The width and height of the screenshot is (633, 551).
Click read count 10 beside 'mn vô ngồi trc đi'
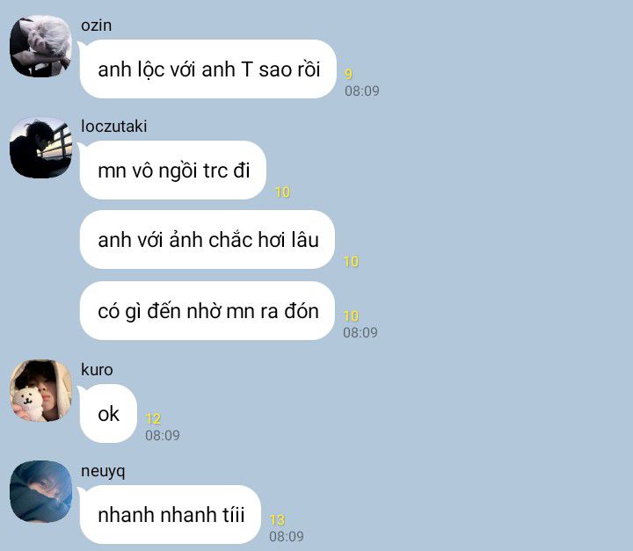click(282, 192)
